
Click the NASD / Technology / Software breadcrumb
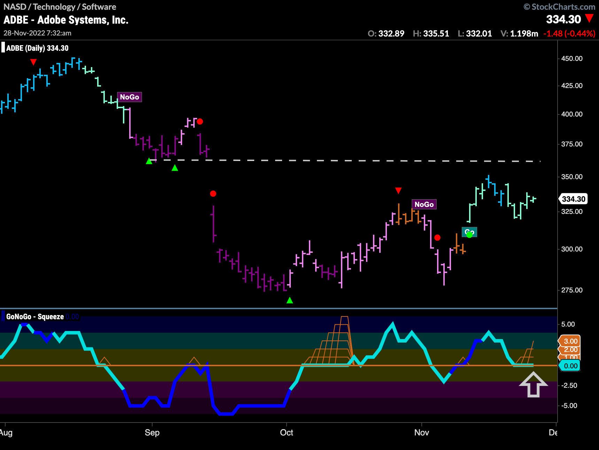(60, 7)
